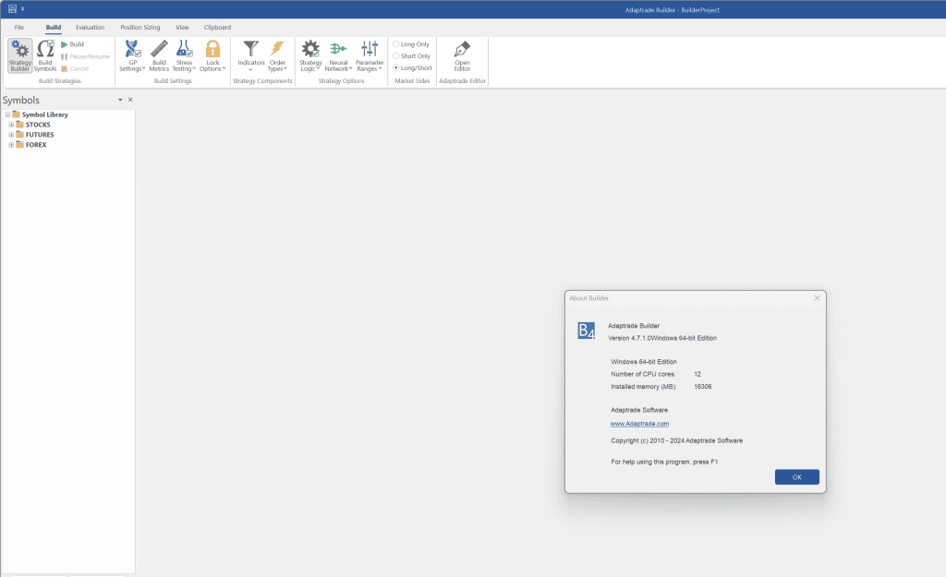Open the Build Metrics ruler icon

point(159,50)
